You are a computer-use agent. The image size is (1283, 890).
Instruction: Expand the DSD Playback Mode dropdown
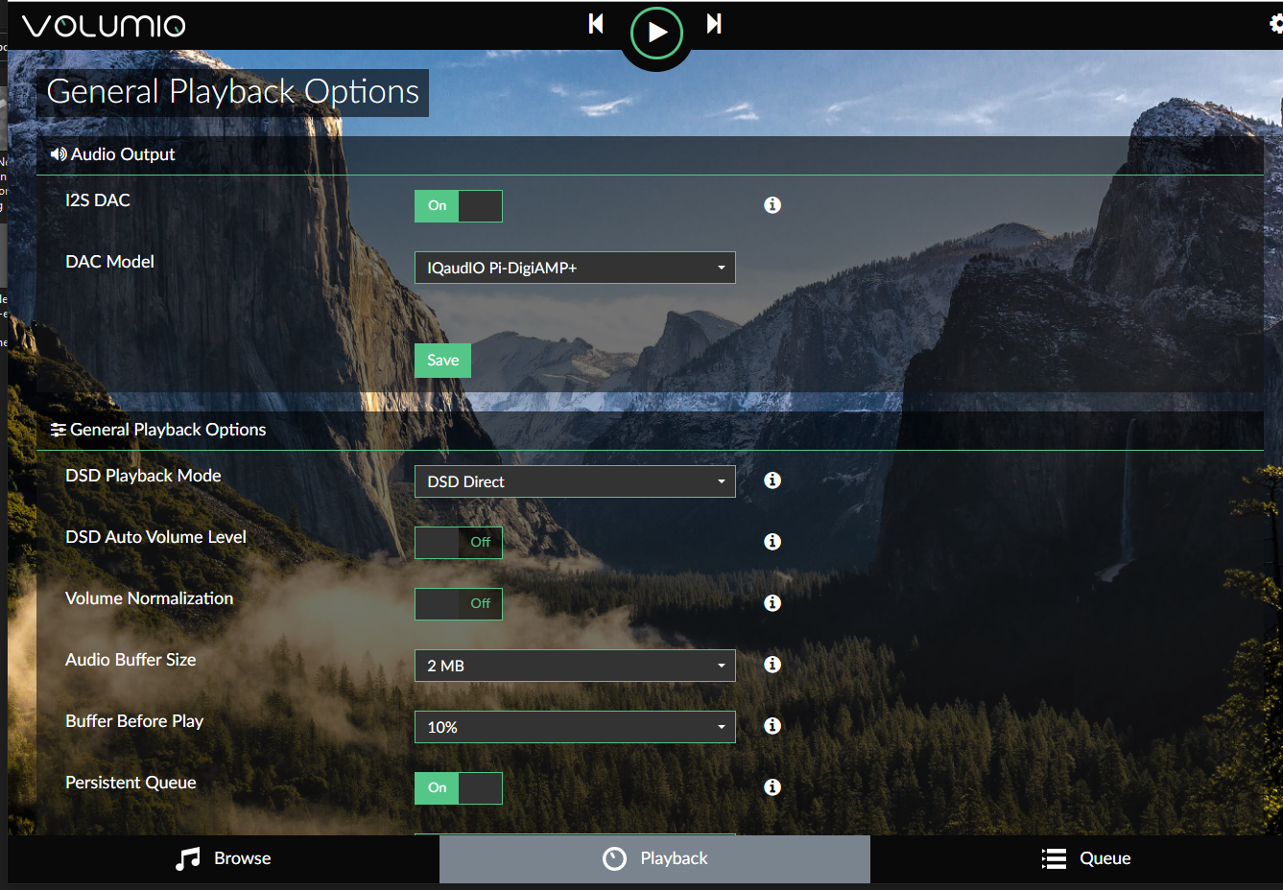click(x=575, y=481)
